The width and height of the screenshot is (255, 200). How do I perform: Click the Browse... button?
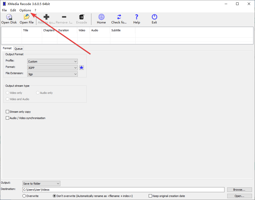pos(239,190)
